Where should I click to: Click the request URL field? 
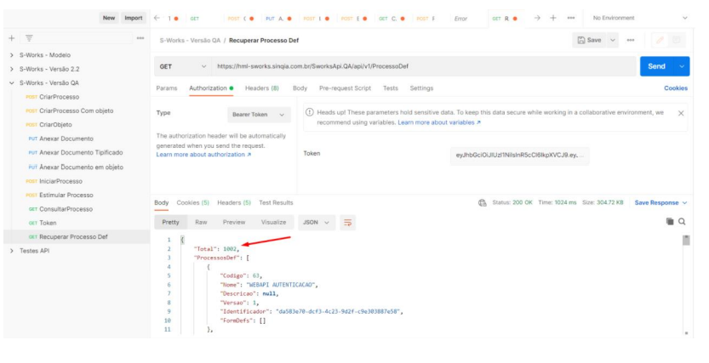(424, 66)
